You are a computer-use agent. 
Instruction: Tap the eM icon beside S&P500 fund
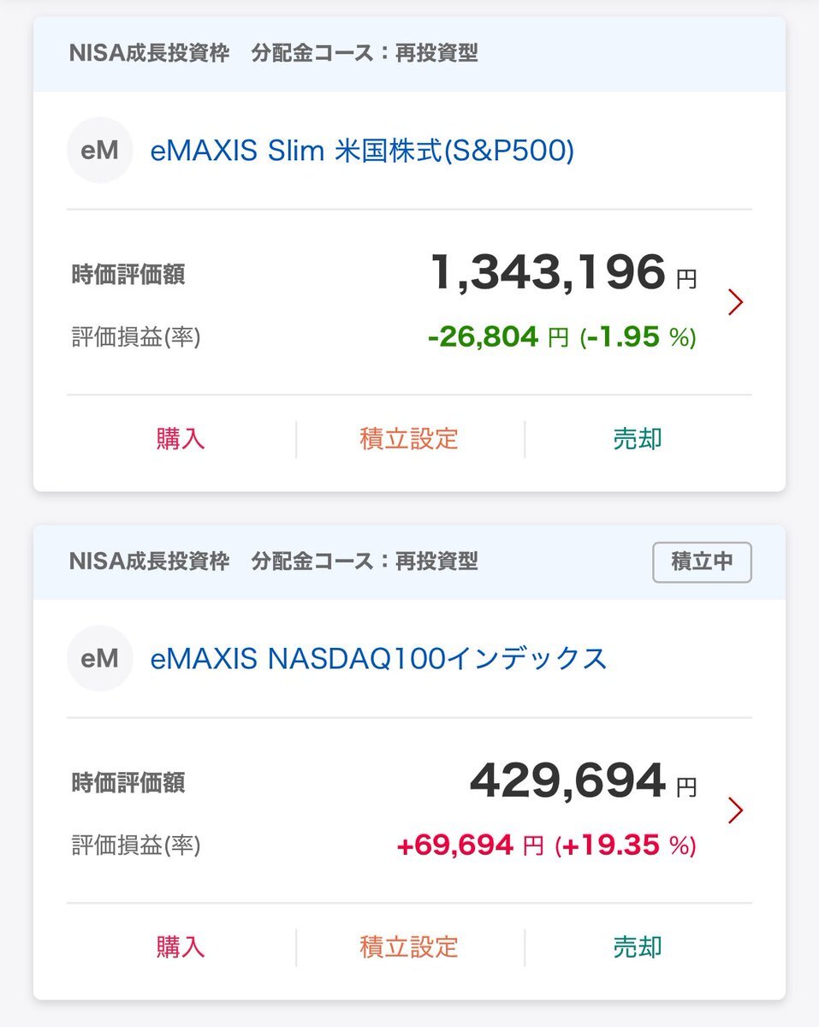(x=100, y=151)
